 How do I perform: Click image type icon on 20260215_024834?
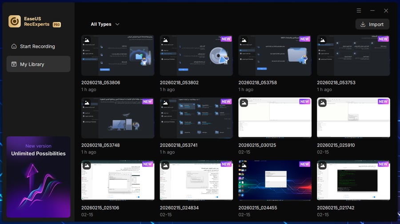click(165, 165)
